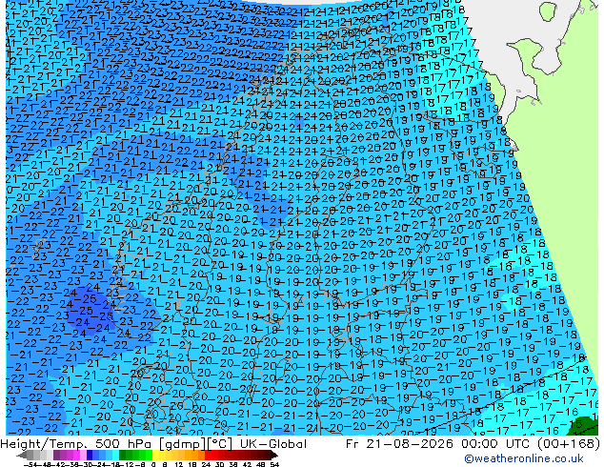Click the '[°C]' unit label in the title
604x467 pixels.
[x=220, y=444]
